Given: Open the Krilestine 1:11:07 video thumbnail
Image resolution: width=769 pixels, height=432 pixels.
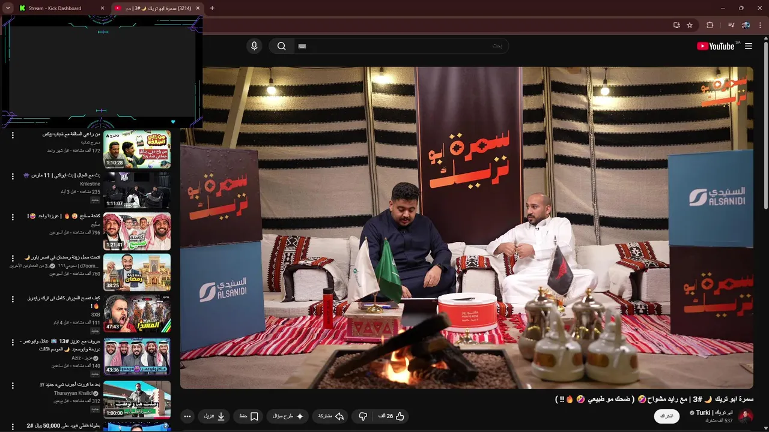Looking at the screenshot, I should click(x=137, y=190).
